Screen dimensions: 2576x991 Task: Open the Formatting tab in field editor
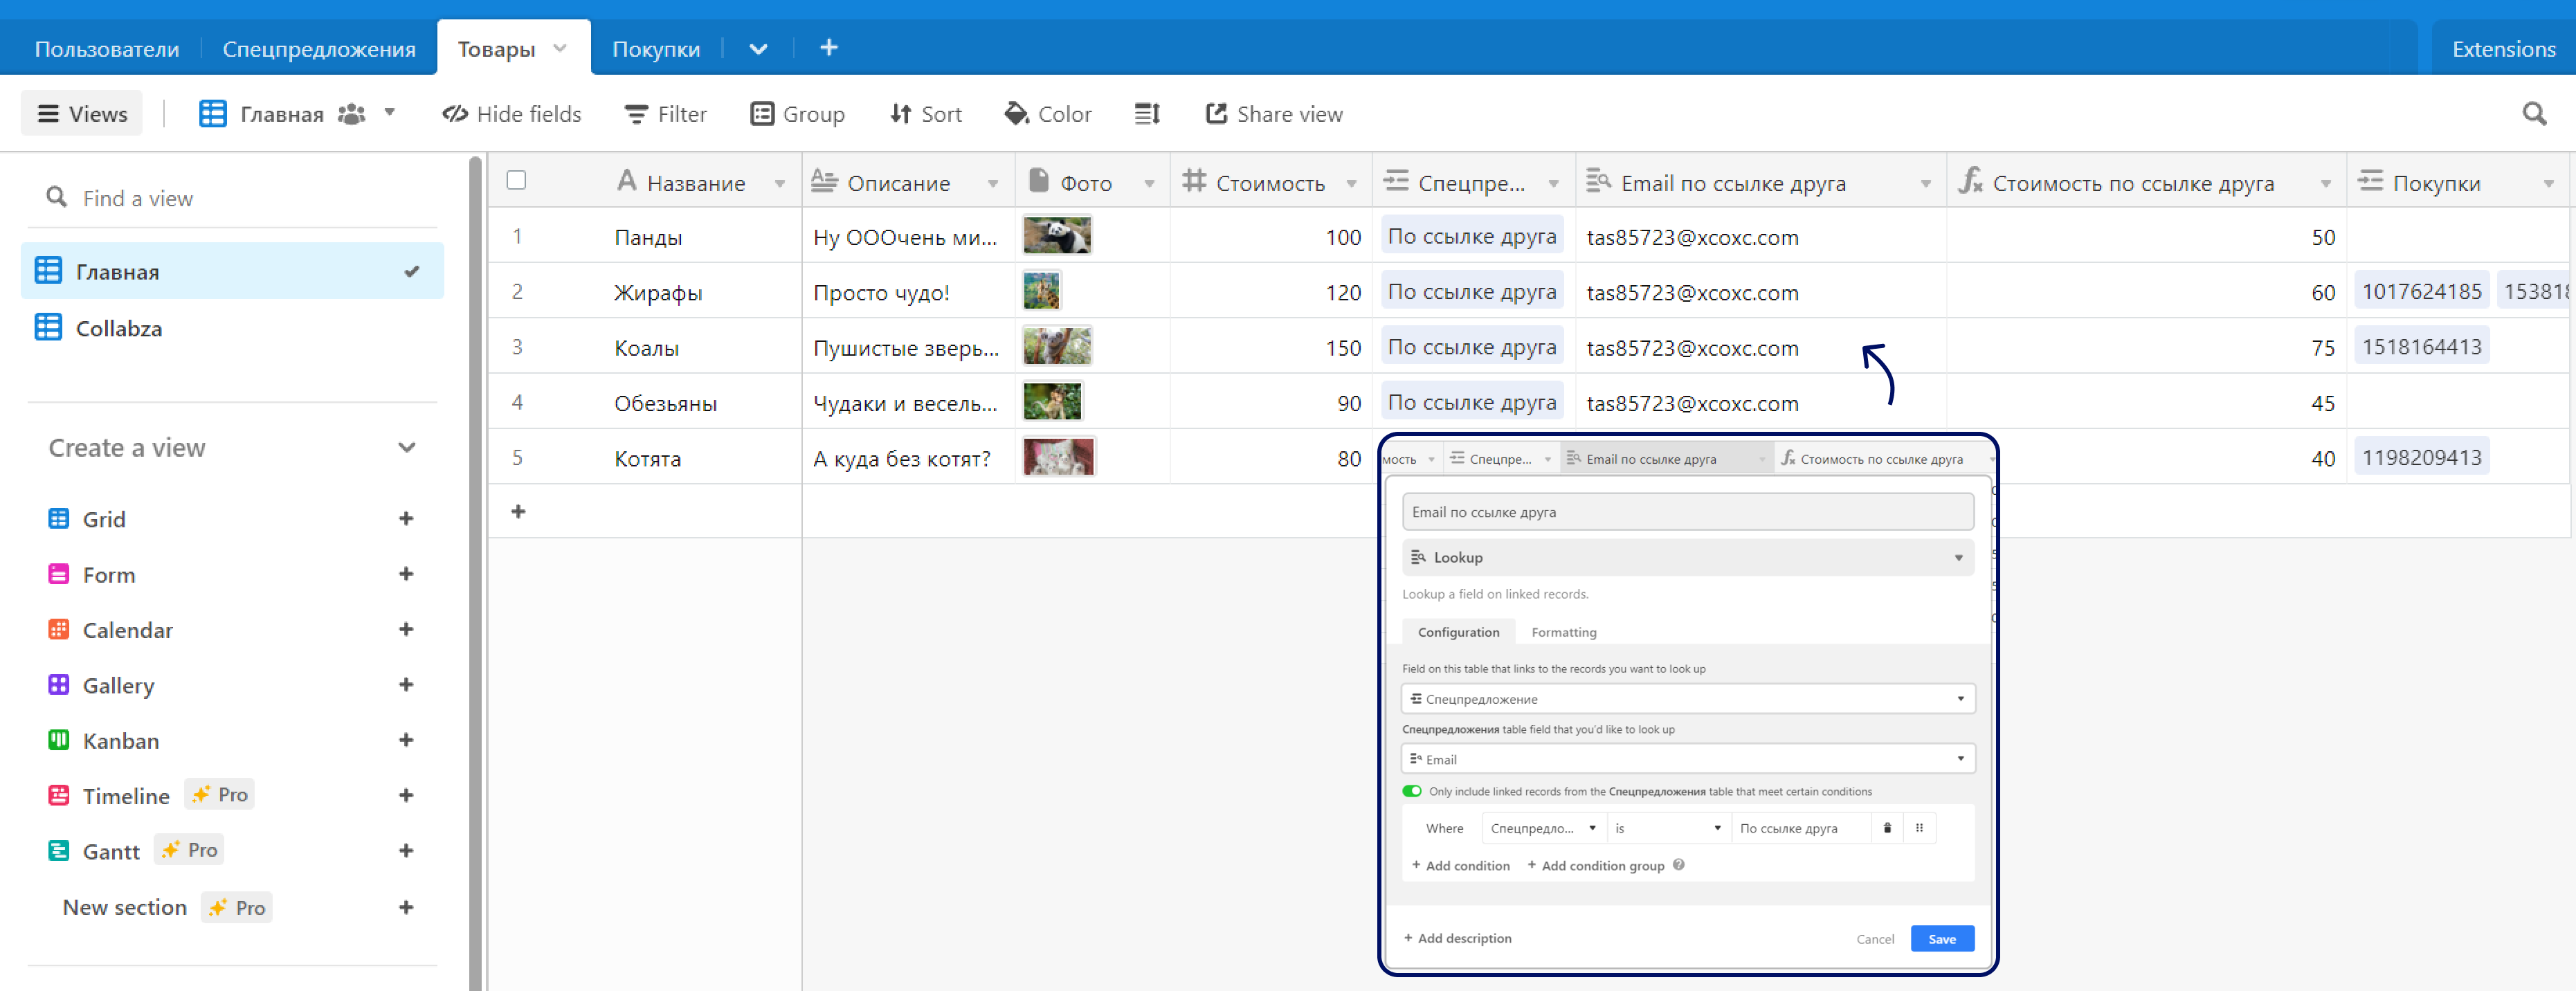tap(1564, 632)
